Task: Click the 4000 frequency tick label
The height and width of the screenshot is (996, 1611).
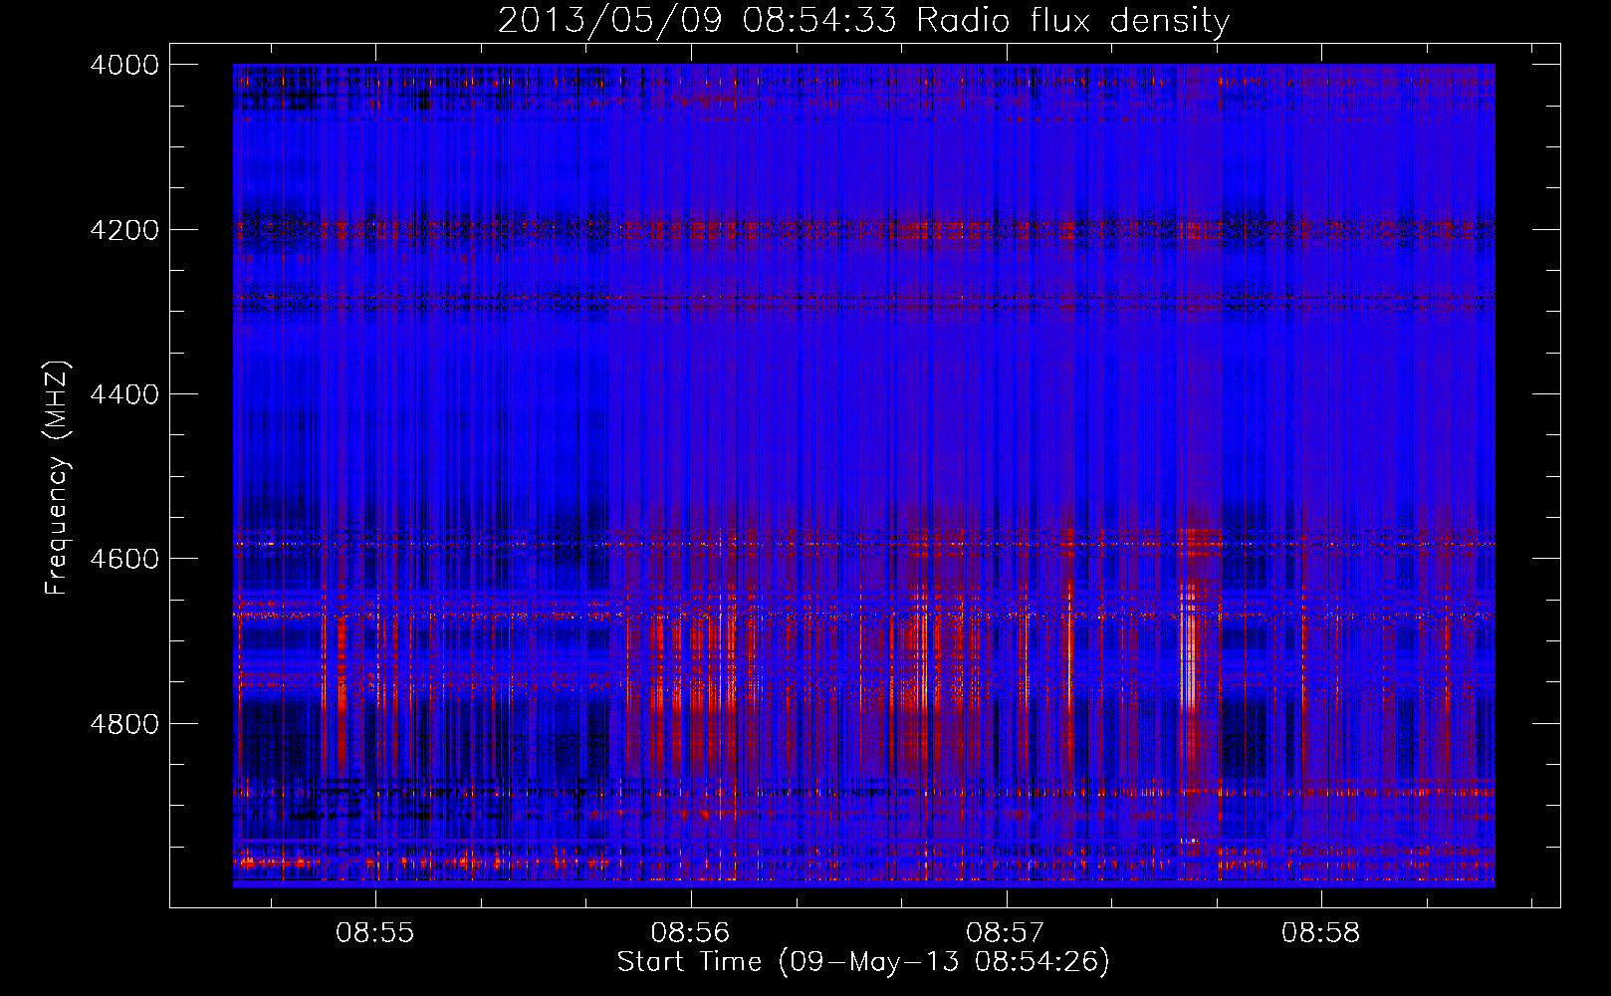Action: coord(124,65)
